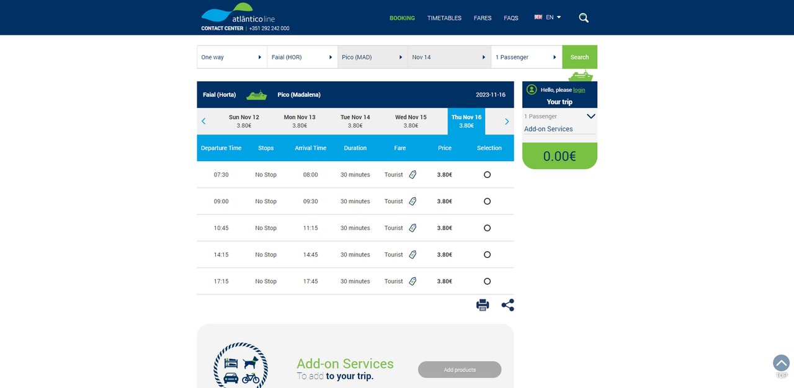View fare tag icon for 07:30 departure

point(413,175)
